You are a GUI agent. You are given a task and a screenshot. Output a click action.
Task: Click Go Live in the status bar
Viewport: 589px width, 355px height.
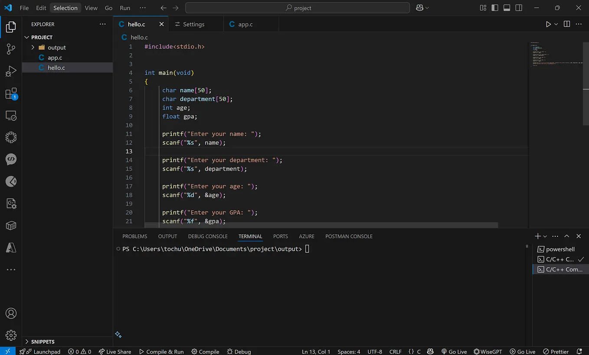454,352
